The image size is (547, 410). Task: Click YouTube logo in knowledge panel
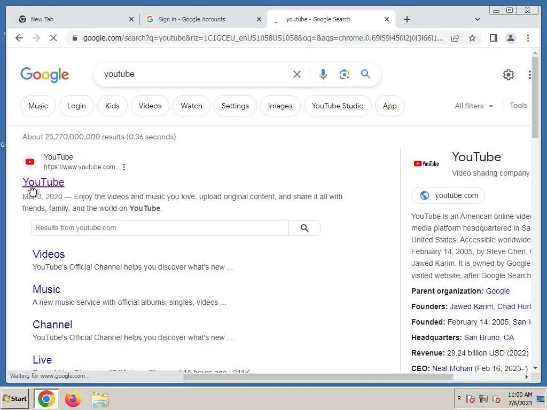coord(426,163)
